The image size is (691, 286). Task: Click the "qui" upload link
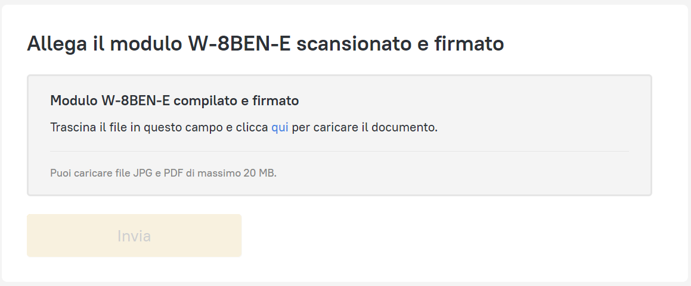(x=280, y=128)
